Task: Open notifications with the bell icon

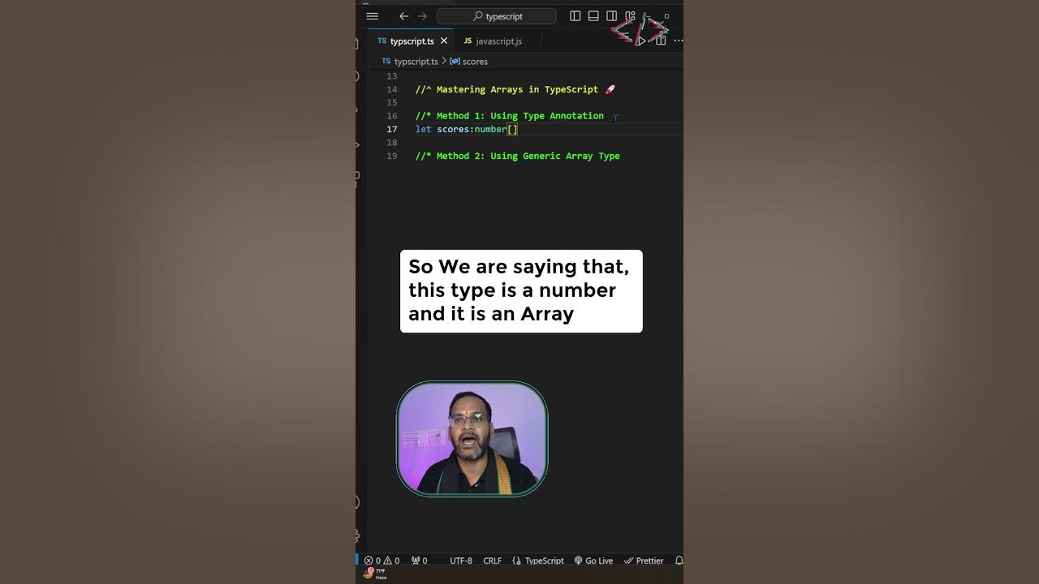Action: click(x=679, y=560)
